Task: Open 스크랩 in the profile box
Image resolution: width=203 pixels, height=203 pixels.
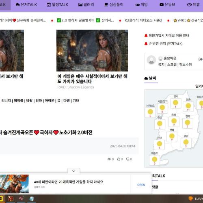Action: tap(172, 65)
